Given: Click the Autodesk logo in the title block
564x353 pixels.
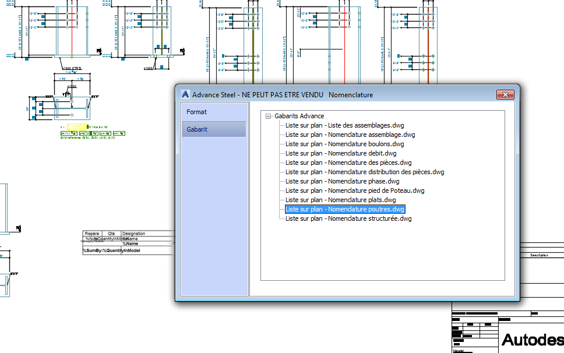Looking at the screenshot, I should [533, 340].
